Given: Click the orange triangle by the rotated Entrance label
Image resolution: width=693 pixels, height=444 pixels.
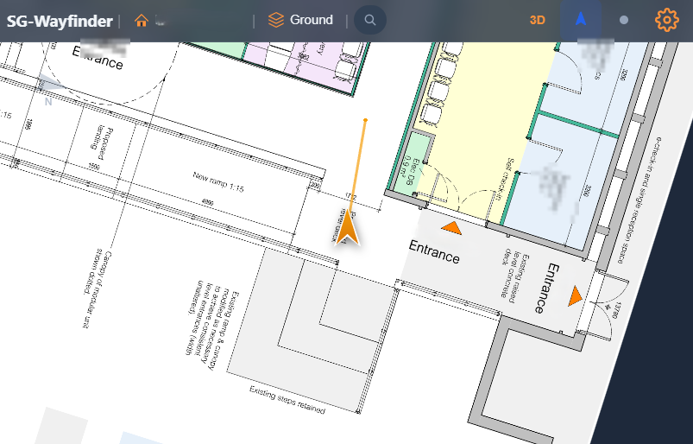Looking at the screenshot, I should click(x=575, y=295).
